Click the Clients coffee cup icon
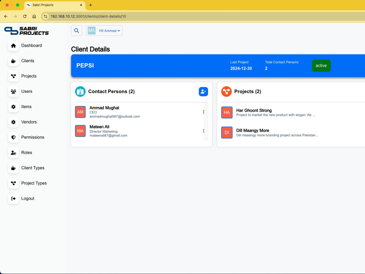The image size is (365, 274). click(13, 61)
